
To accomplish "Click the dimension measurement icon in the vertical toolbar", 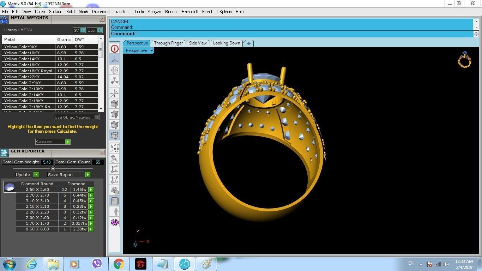I will coord(115,148).
